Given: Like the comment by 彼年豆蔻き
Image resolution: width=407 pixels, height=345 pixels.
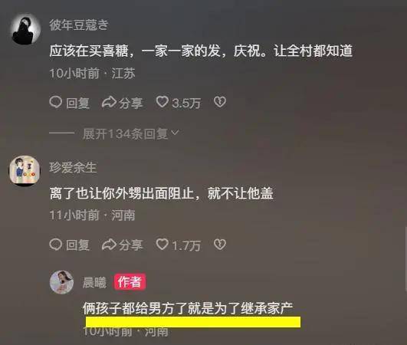Looking at the screenshot, I should click(x=162, y=102).
